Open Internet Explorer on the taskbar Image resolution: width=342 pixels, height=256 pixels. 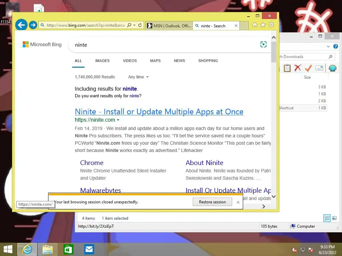click(x=27, y=249)
